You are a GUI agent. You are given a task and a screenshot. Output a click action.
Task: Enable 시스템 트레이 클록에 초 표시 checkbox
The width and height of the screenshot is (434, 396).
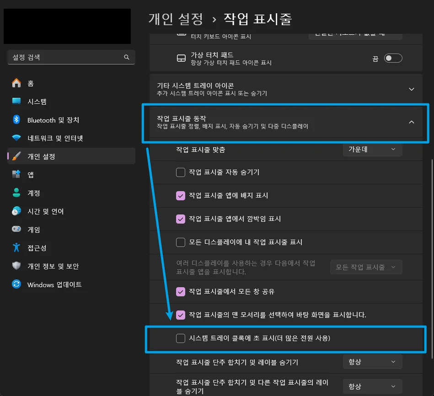point(181,338)
